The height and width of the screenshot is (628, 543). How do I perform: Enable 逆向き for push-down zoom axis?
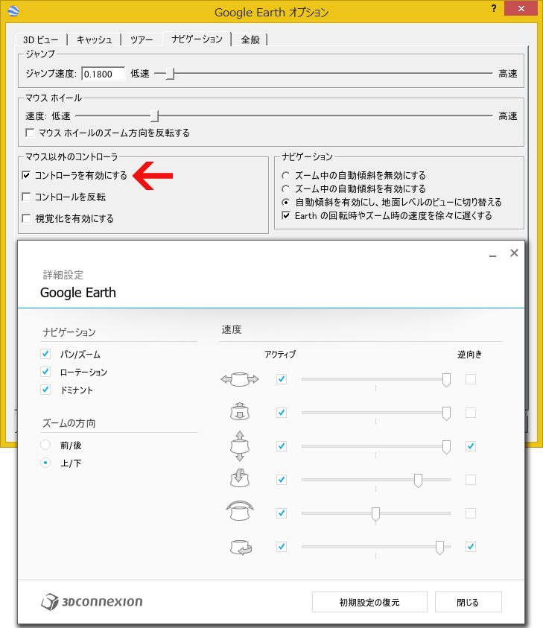click(471, 413)
